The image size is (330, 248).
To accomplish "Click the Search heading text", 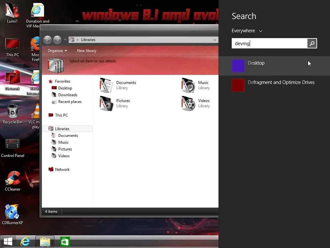I will tap(244, 16).
